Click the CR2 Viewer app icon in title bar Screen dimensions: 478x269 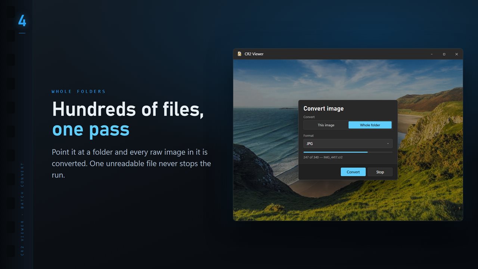(239, 54)
